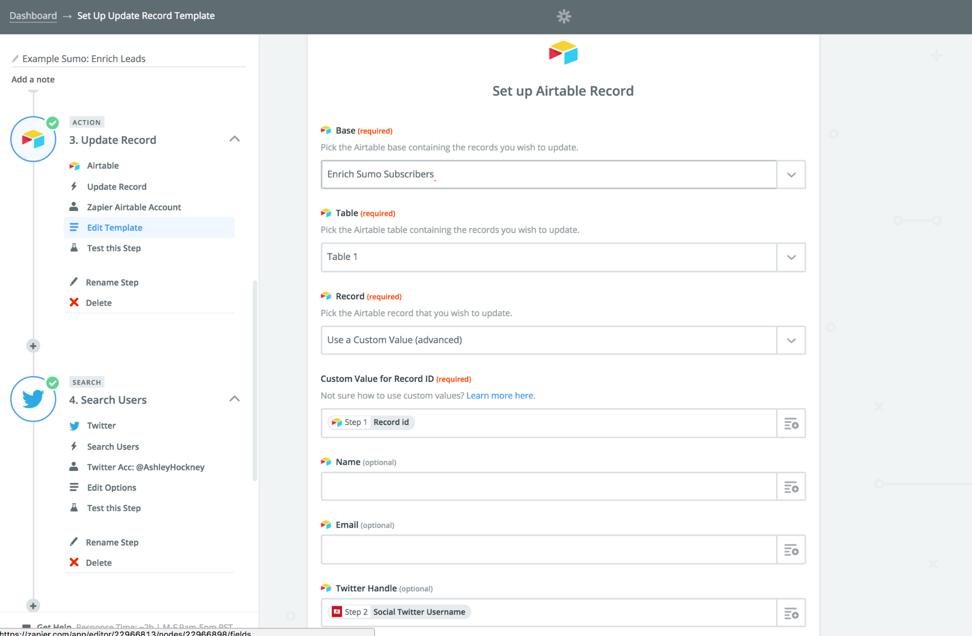Open insert-field button for Email field
The height and width of the screenshot is (636, 972).
point(791,550)
